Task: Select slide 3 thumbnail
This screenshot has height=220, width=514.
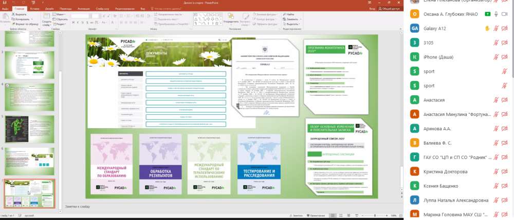Action: (x=29, y=65)
